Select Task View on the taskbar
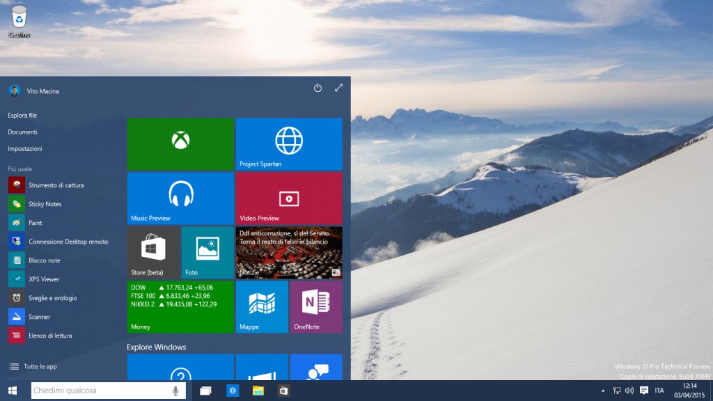713x401 pixels. (x=205, y=391)
